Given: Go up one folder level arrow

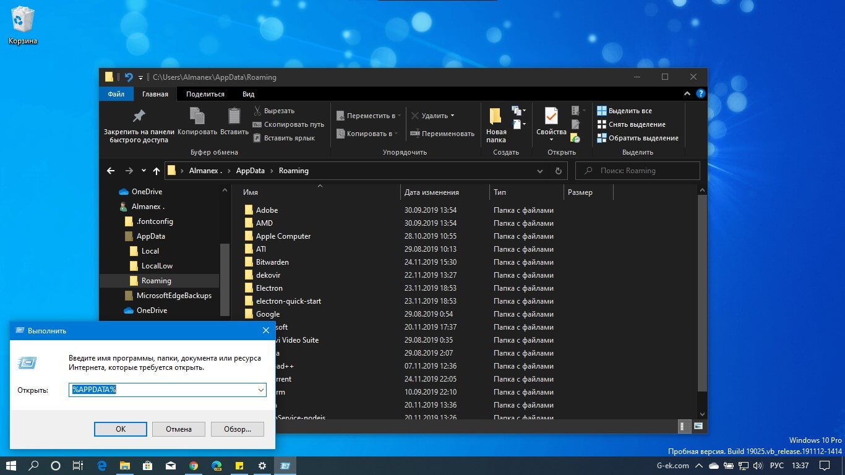Looking at the screenshot, I should 157,171.
